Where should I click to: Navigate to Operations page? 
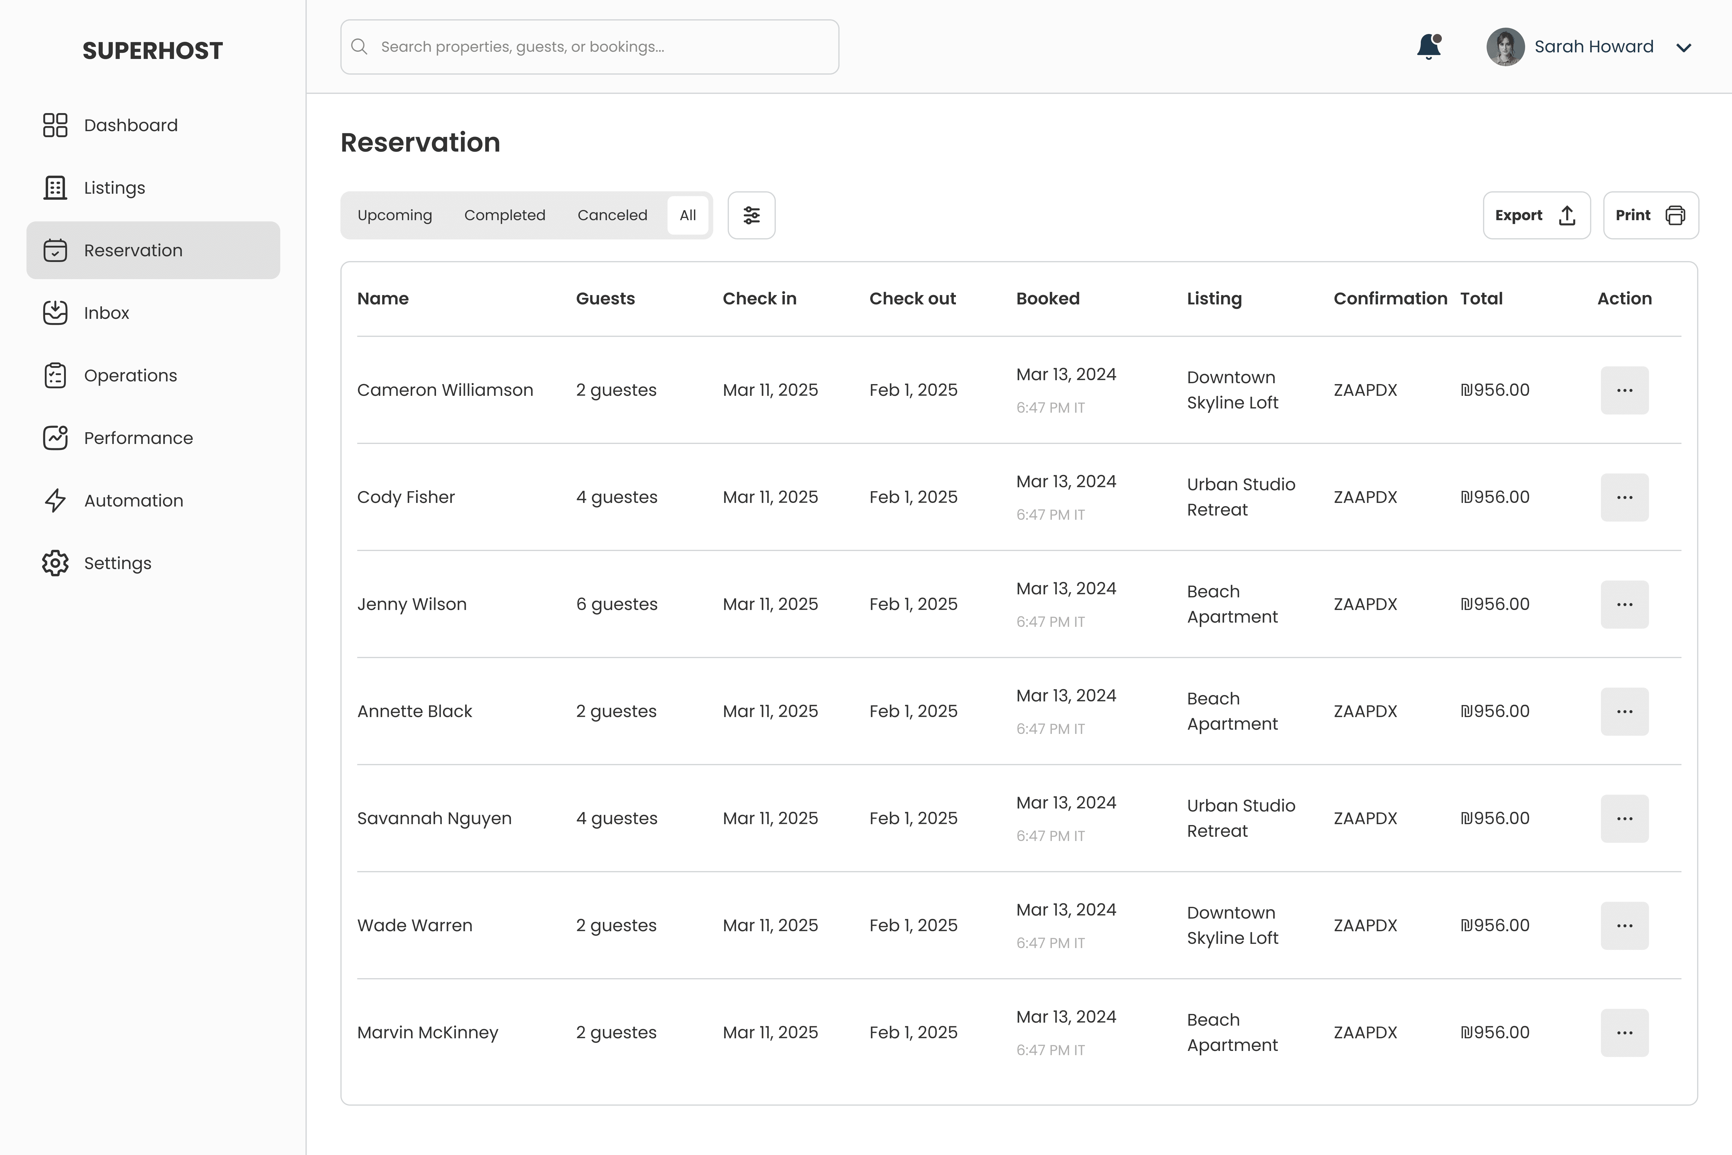pyautogui.click(x=130, y=376)
